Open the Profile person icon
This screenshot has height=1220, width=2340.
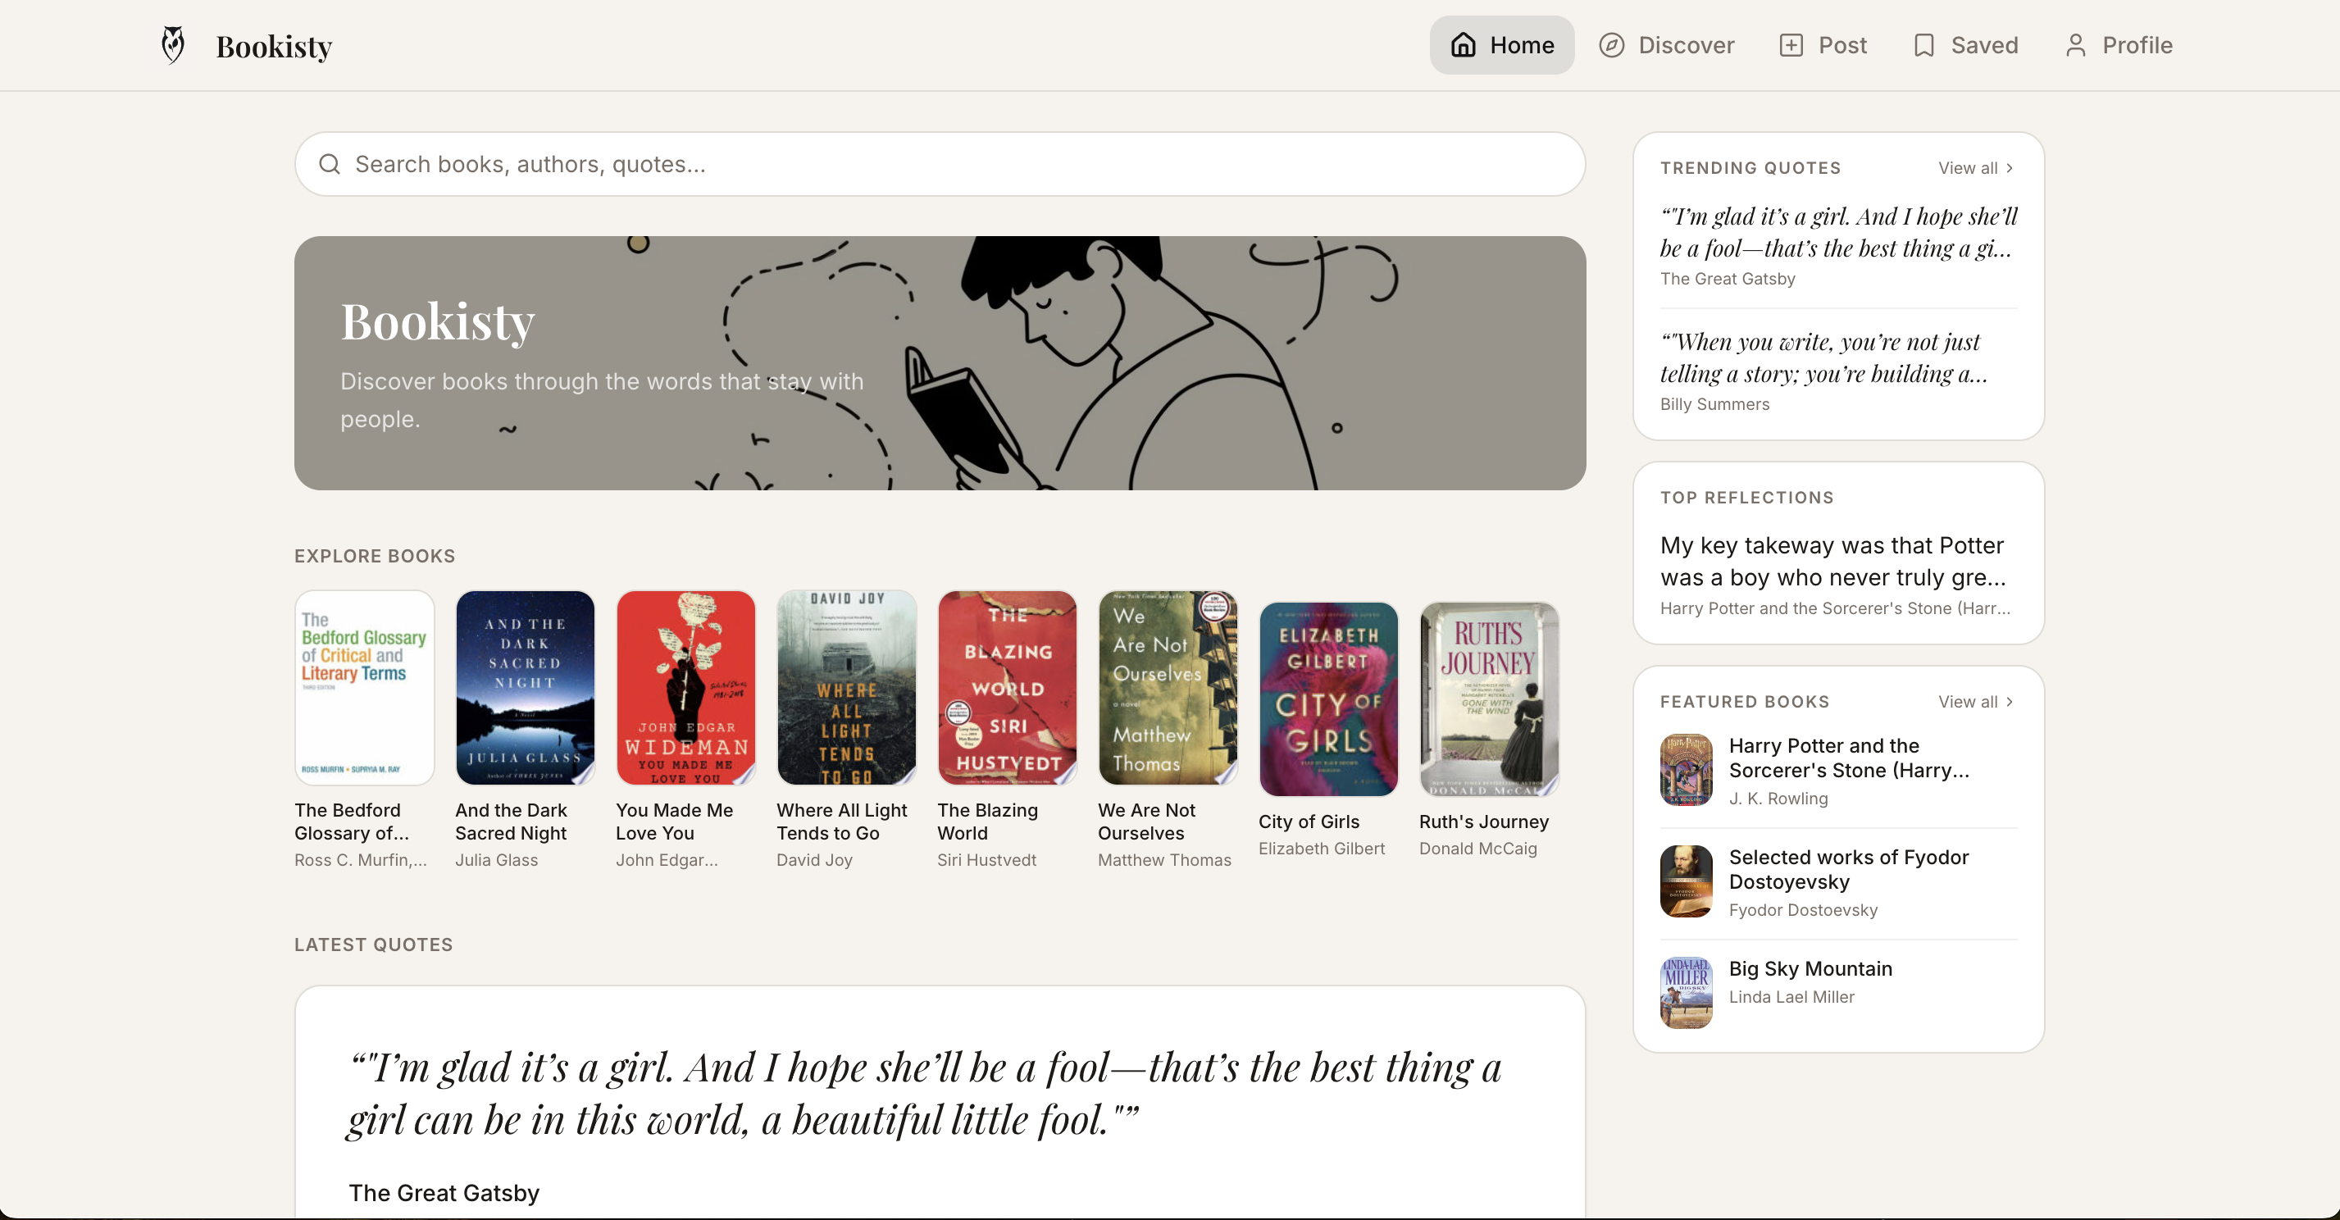(2077, 44)
